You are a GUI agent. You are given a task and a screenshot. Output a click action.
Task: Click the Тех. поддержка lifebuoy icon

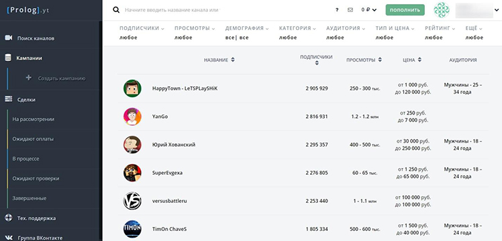[x=8, y=218]
